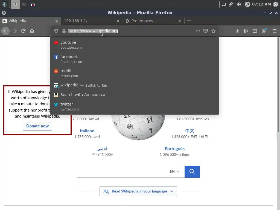Open page actions three-dot menu
The width and height of the screenshot is (280, 210).
pyautogui.click(x=198, y=31)
